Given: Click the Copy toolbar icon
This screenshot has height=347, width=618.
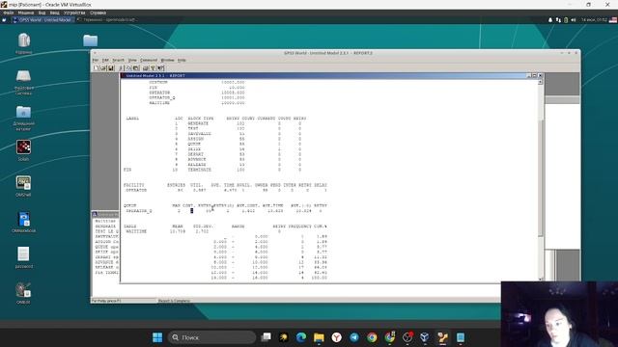Looking at the screenshot, I should click(128, 68).
